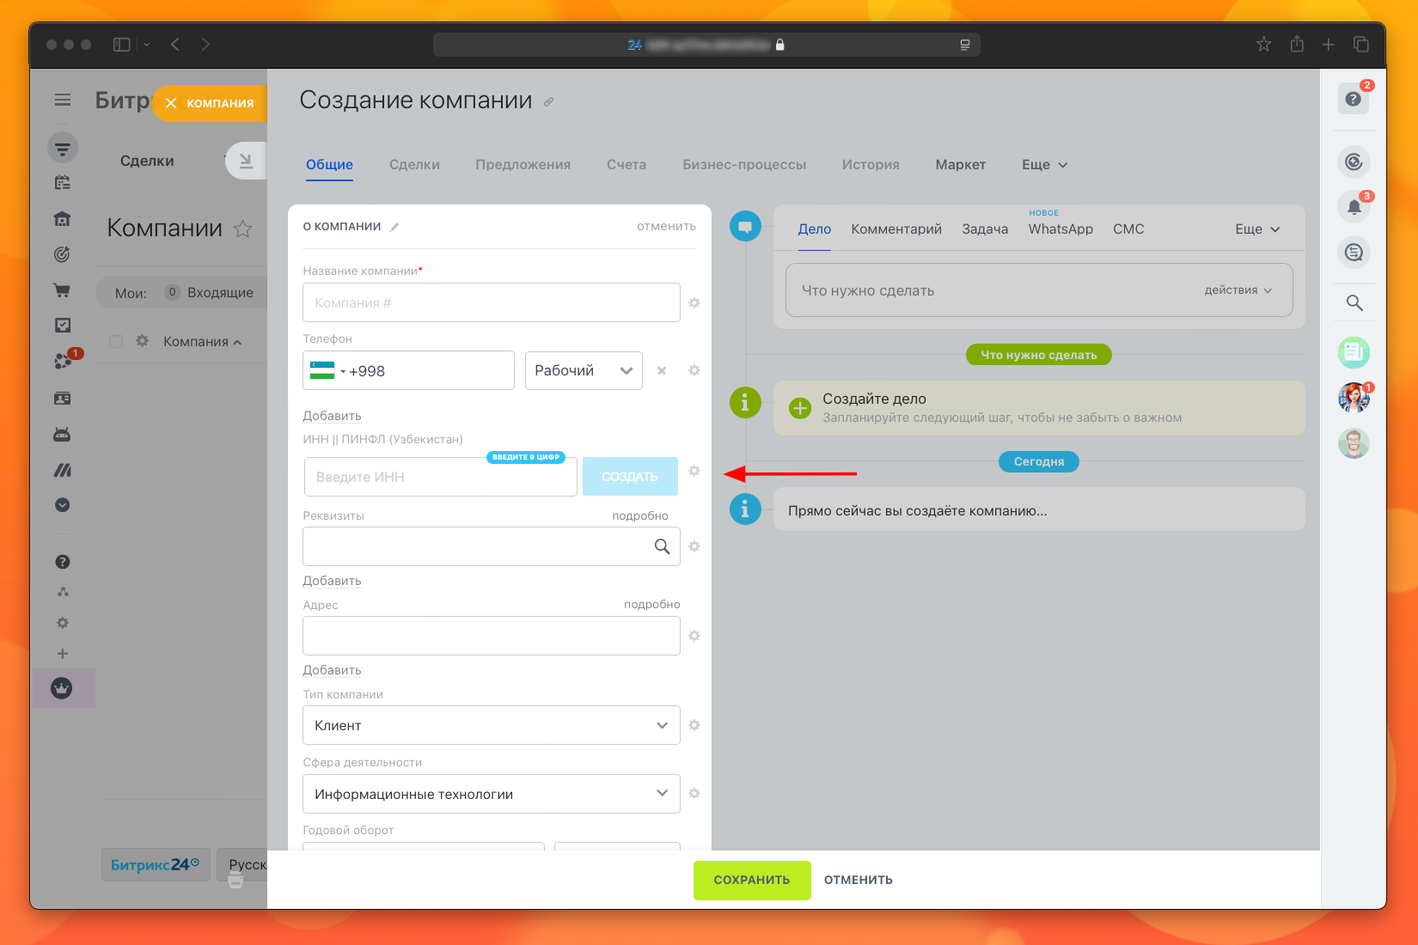The image size is (1418, 945).
Task: Select the Задача timeline tab
Action: tap(985, 229)
